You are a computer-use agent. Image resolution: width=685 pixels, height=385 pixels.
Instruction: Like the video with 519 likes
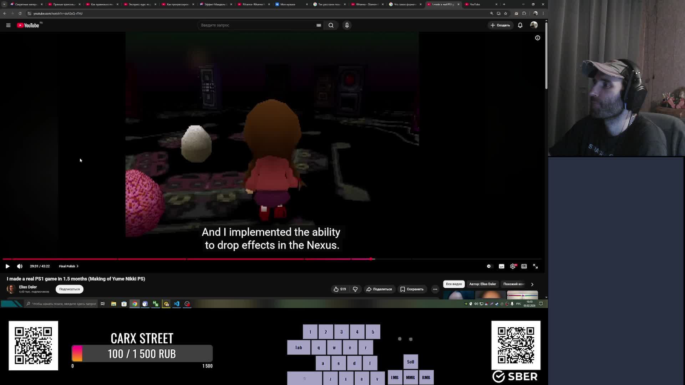[x=340, y=289]
